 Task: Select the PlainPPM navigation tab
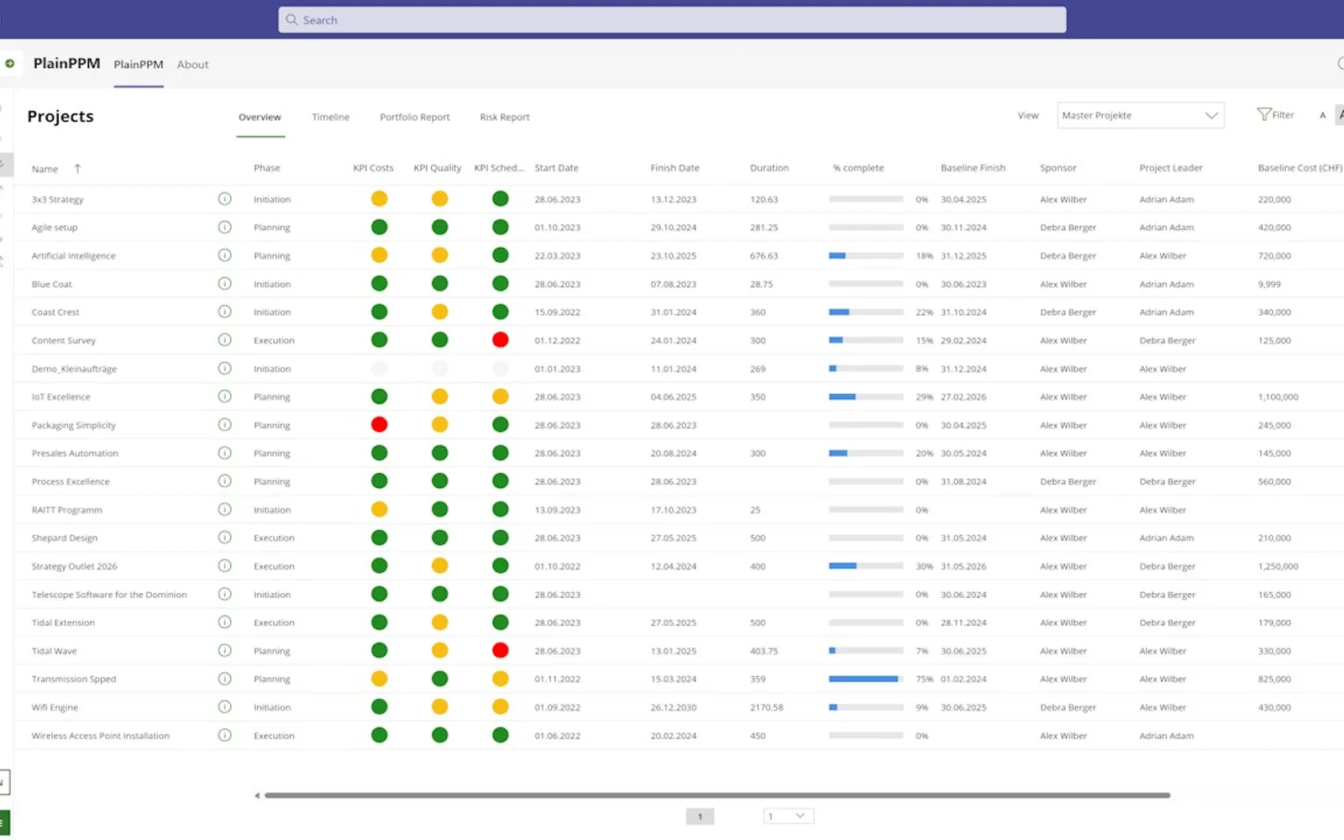[x=139, y=64]
